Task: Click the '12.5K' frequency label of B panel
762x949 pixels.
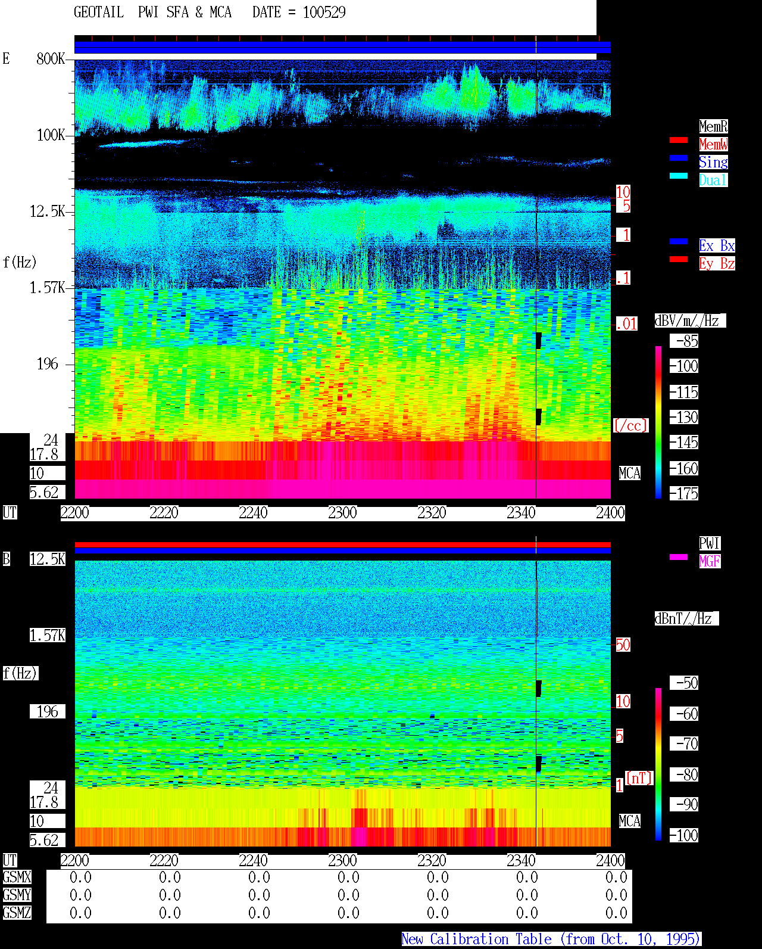Action: click(x=48, y=559)
